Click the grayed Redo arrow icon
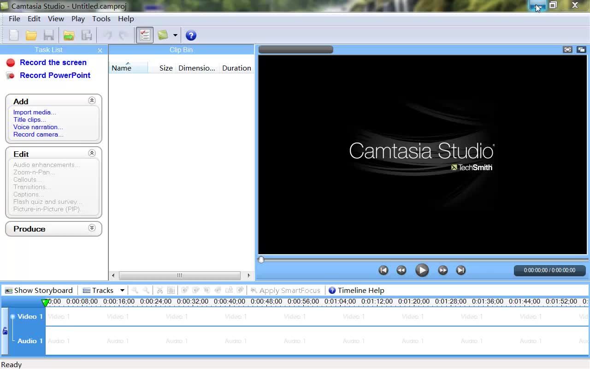Viewport: 590px width, 369px height. (123, 35)
